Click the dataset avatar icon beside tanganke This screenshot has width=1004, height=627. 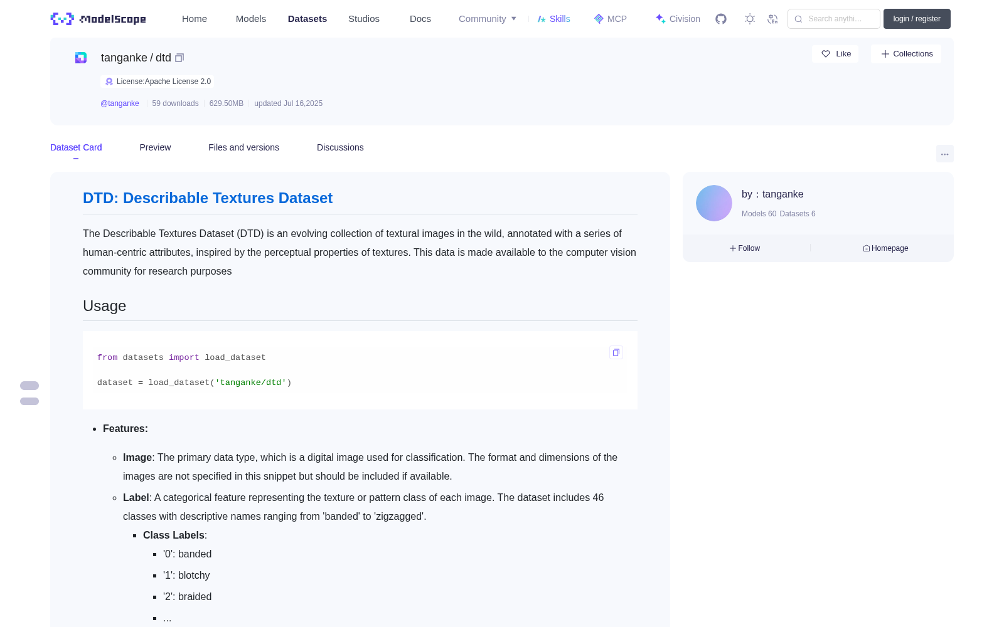click(x=81, y=58)
